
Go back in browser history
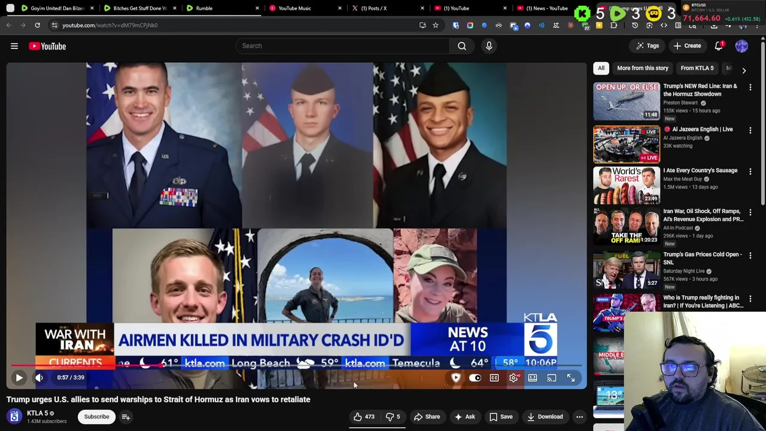(x=9, y=25)
